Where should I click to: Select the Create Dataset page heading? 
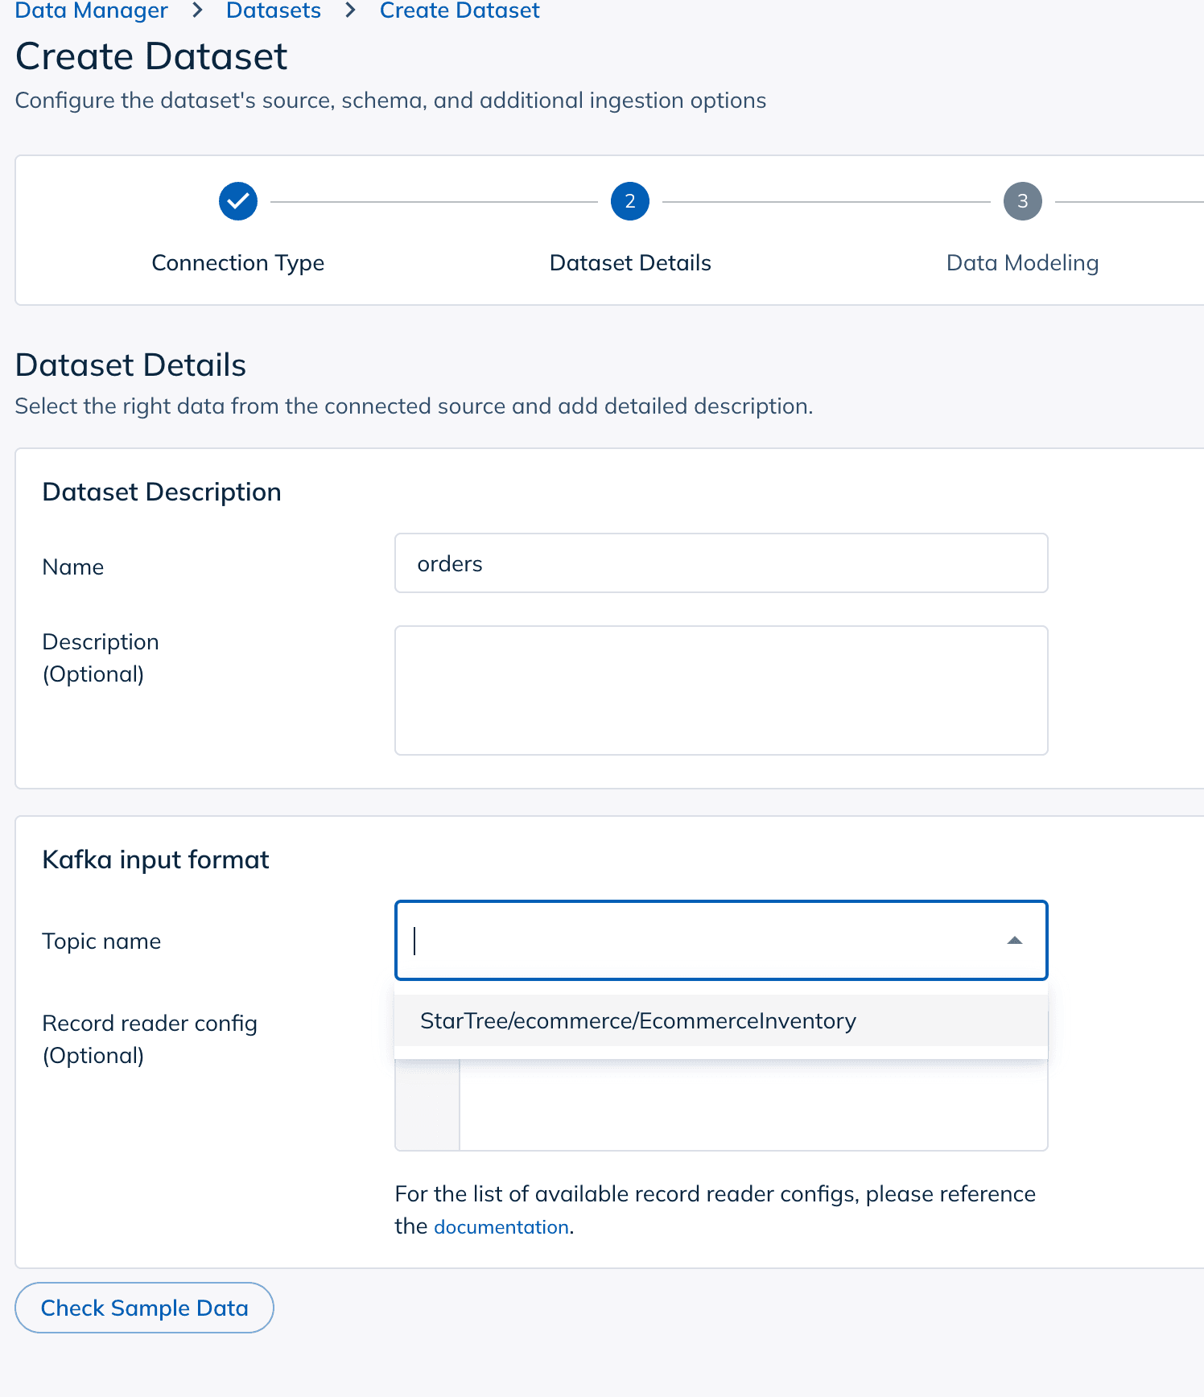click(151, 56)
